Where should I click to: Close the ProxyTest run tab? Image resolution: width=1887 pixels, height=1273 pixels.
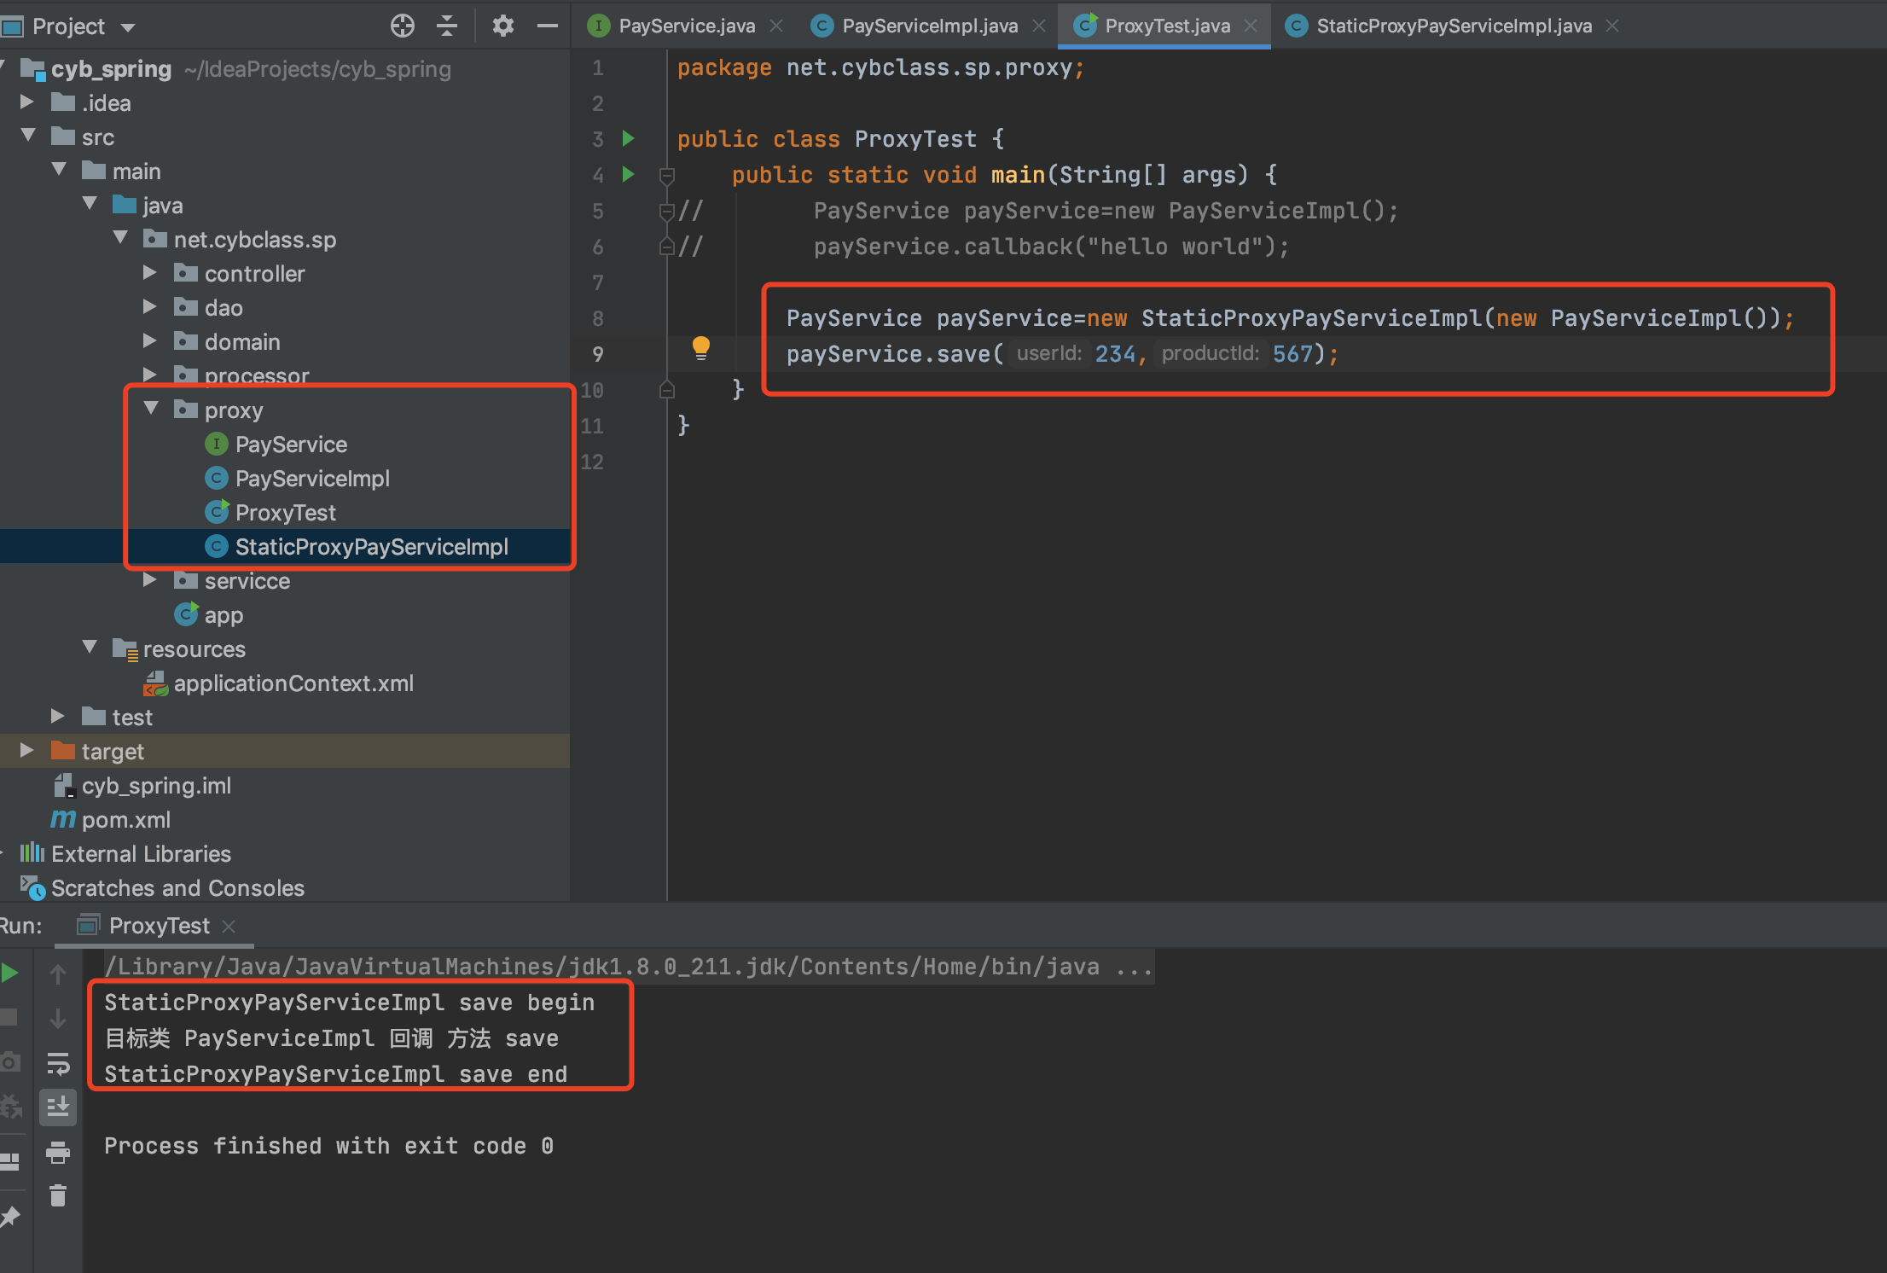(229, 926)
